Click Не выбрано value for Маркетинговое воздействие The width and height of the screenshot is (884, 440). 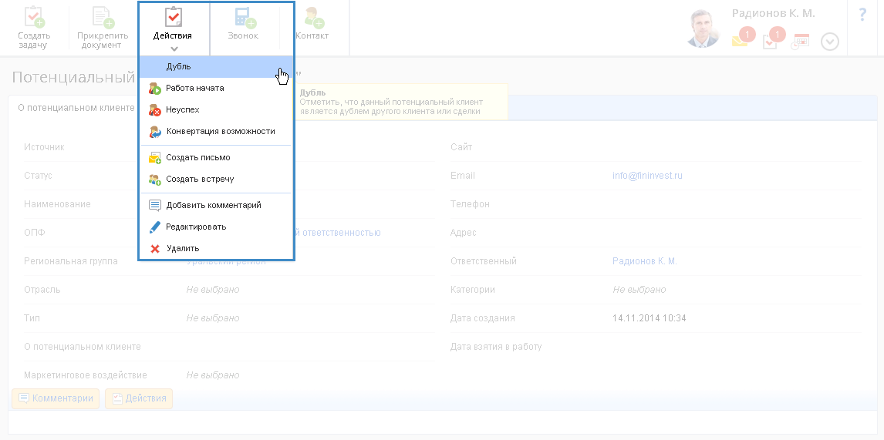(x=213, y=375)
